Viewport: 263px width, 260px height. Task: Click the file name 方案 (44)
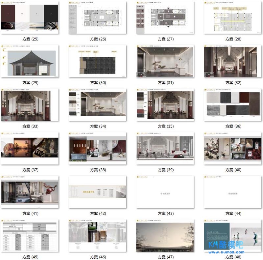(233, 214)
